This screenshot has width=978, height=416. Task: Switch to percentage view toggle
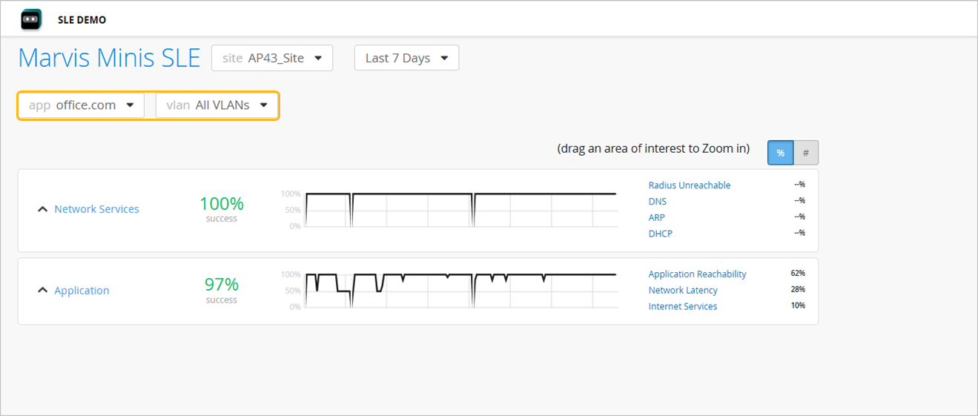pos(780,152)
